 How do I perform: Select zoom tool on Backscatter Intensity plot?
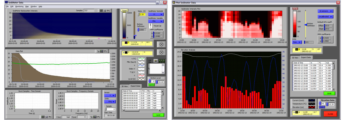[x=105, y=11]
